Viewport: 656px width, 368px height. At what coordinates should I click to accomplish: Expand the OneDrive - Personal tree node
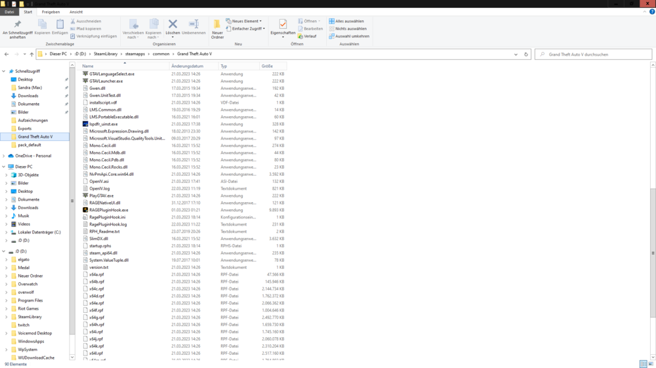pyautogui.click(x=4, y=156)
